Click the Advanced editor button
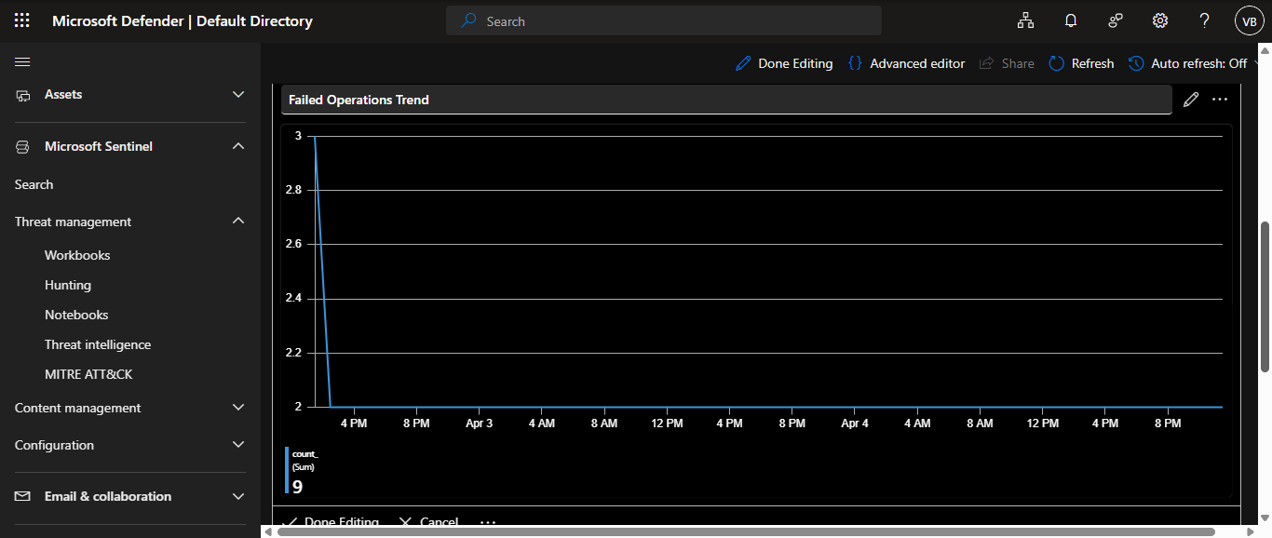1272x538 pixels. [x=906, y=63]
